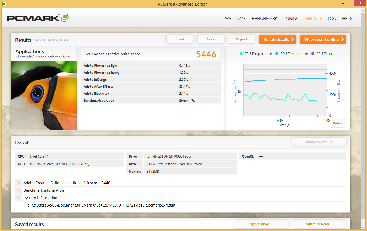
Task: Click the Adobe Photoshop light row
Action: pyautogui.click(x=151, y=65)
